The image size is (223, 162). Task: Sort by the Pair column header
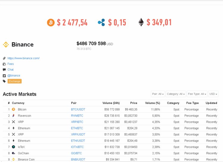(x=74, y=103)
